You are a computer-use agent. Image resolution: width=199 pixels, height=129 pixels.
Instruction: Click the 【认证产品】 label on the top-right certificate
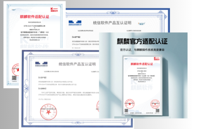coord(76,37)
